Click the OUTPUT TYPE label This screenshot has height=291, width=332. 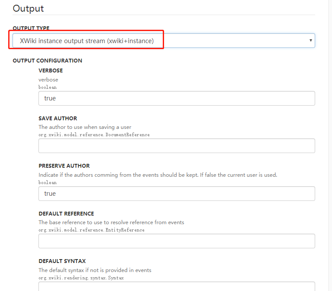(x=31, y=28)
